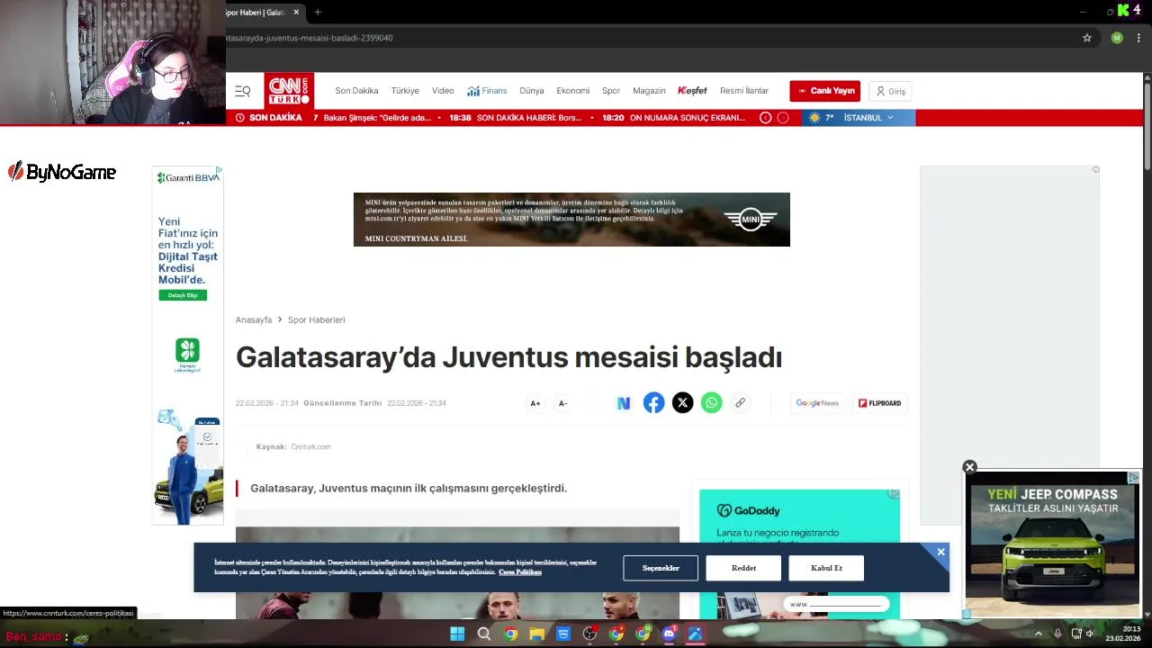
Task: Increase article font size with A+
Action: 535,403
